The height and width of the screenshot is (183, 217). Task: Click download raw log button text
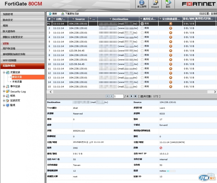pyautogui.click(x=72, y=14)
